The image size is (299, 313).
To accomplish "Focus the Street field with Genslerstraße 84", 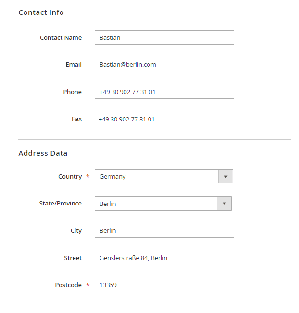I will point(164,258).
